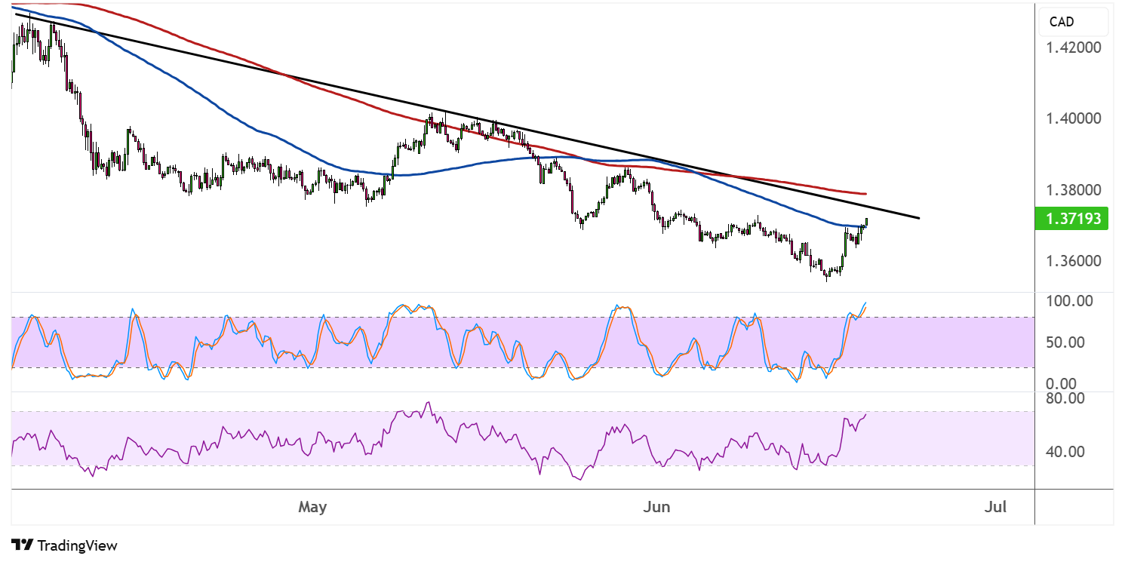Click the 50.00 stochastic scale label
The width and height of the screenshot is (1125, 565).
pyautogui.click(x=1065, y=342)
